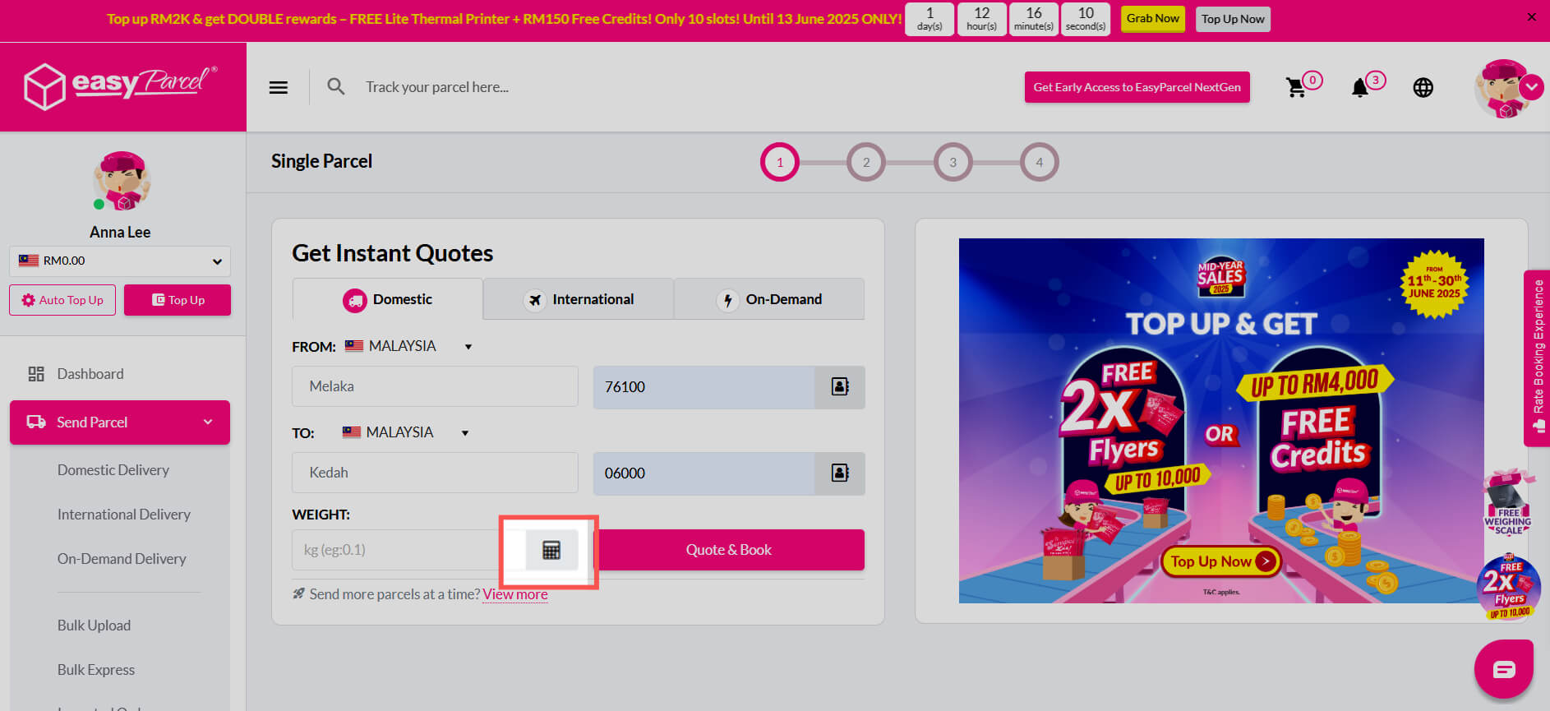This screenshot has width=1550, height=711.
Task: Close the top promo banner
Action: [x=1532, y=17]
